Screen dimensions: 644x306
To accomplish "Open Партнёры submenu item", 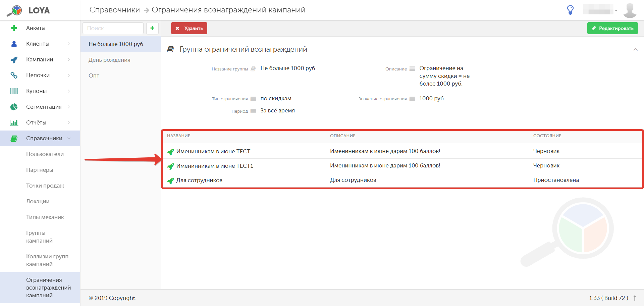I will [40, 170].
